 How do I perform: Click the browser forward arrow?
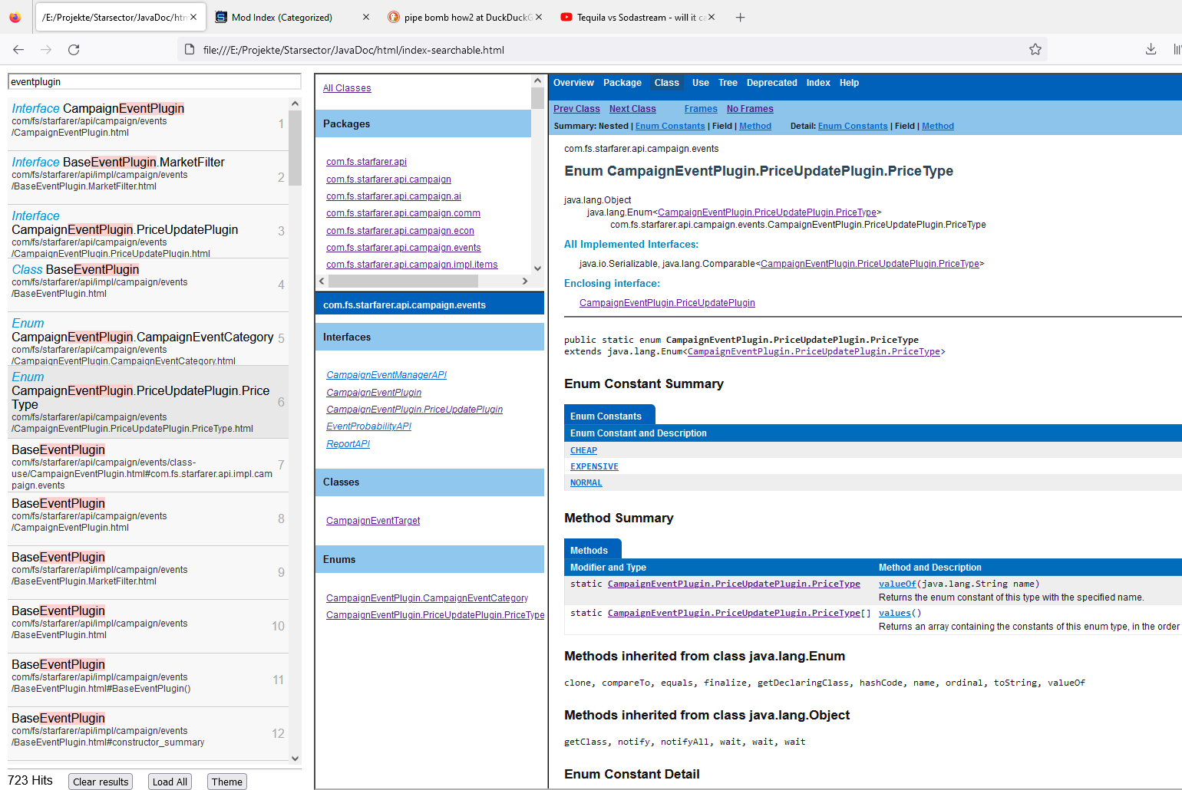coord(46,50)
